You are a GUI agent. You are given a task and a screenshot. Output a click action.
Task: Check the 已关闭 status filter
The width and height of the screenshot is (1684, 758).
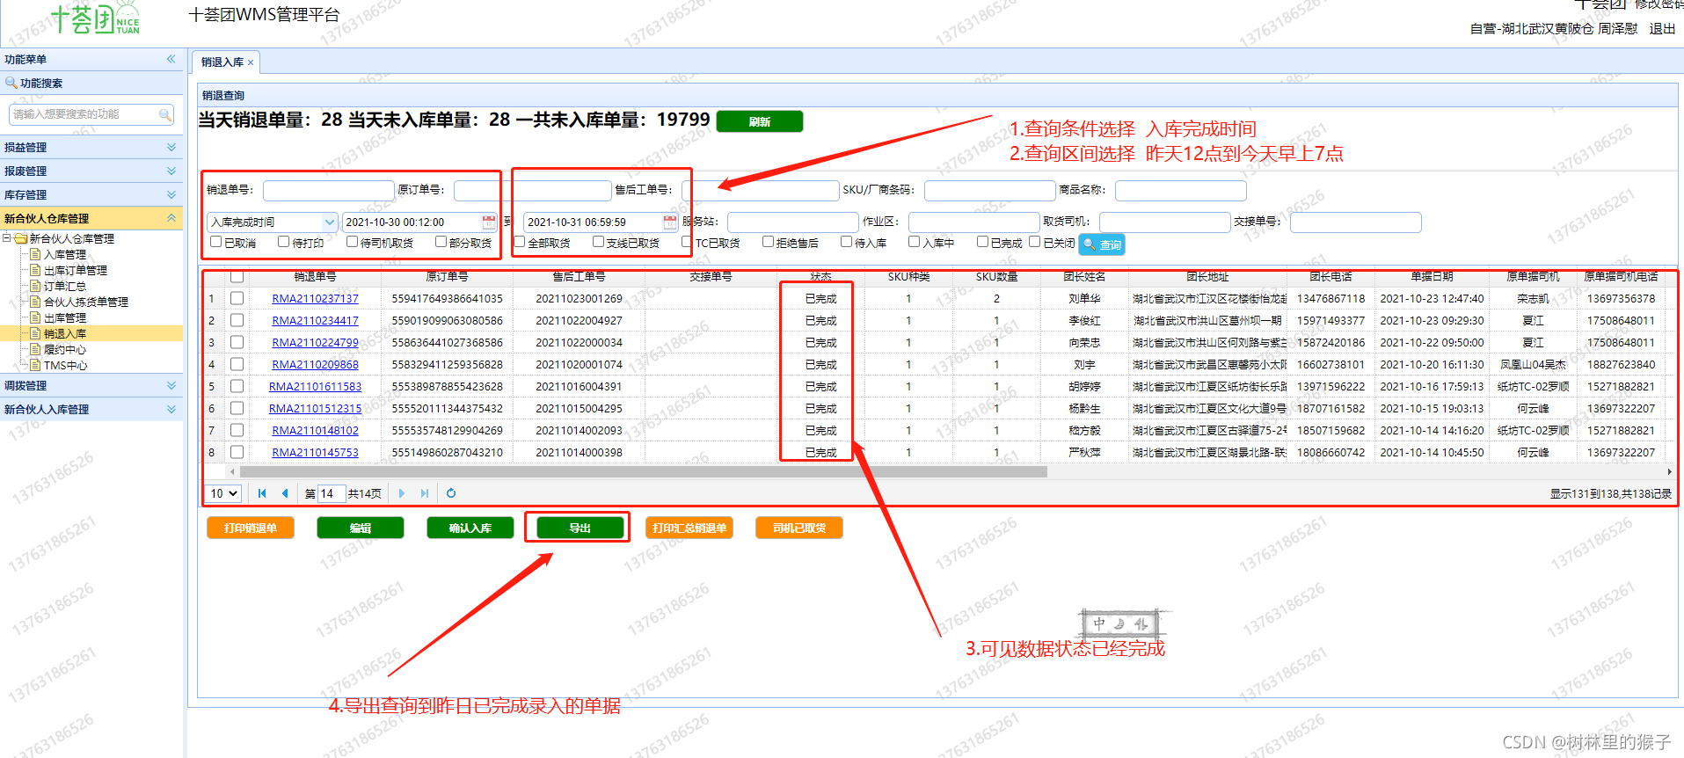click(1035, 242)
